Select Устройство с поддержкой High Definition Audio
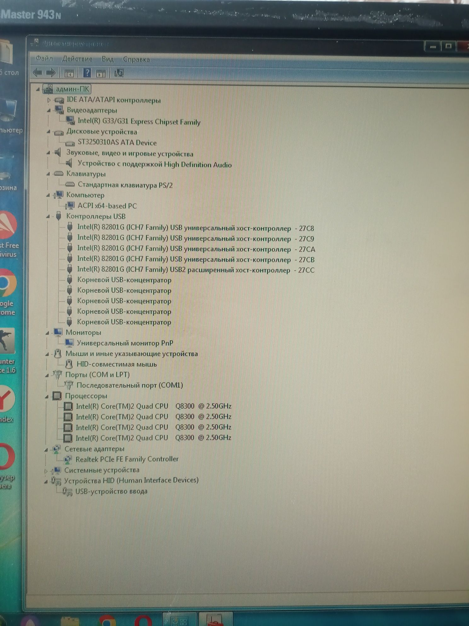This screenshot has height=626, width=469. [154, 164]
